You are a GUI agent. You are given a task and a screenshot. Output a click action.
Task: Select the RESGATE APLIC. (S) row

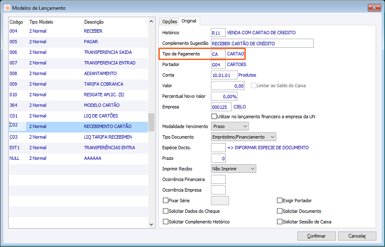78,95
